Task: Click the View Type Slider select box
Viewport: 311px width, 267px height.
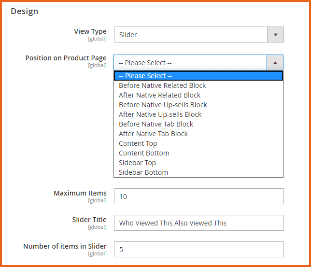Action: tap(190, 35)
